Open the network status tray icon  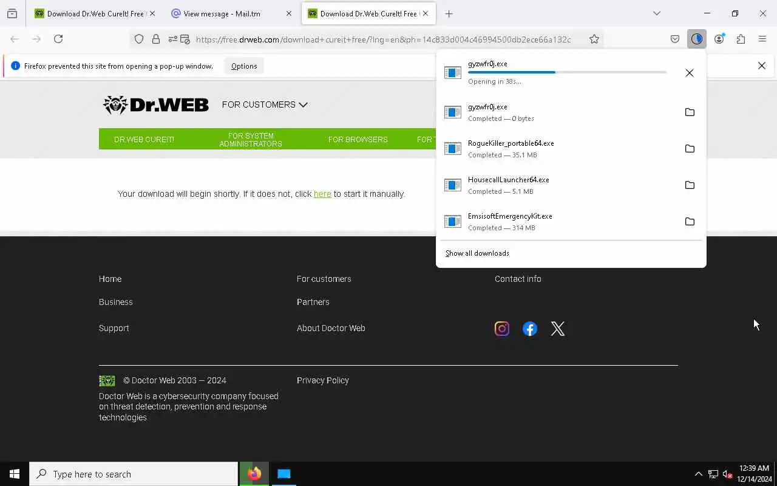(x=713, y=474)
